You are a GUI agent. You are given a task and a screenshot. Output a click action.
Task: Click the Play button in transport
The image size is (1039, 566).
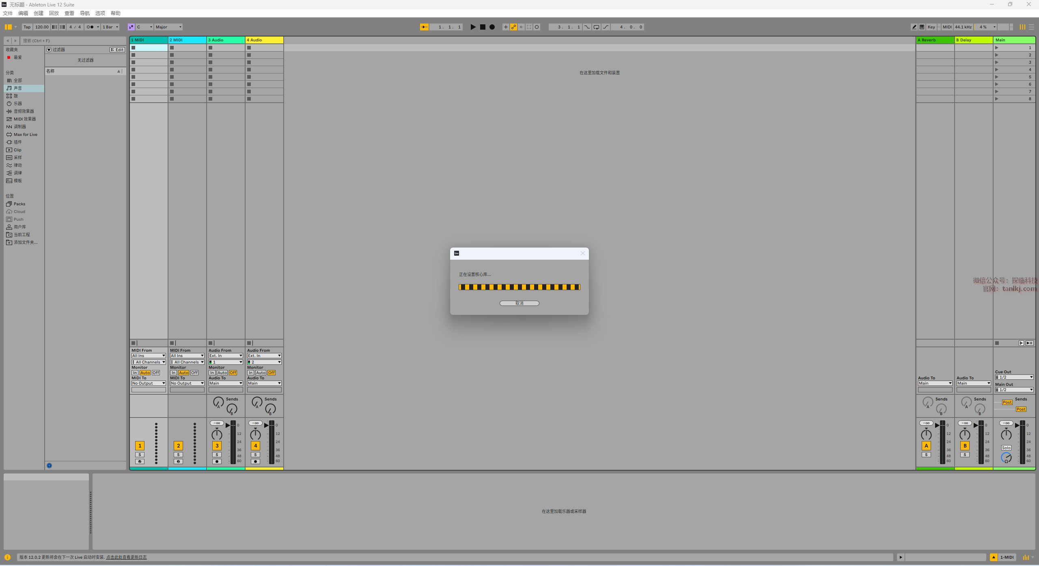point(473,27)
